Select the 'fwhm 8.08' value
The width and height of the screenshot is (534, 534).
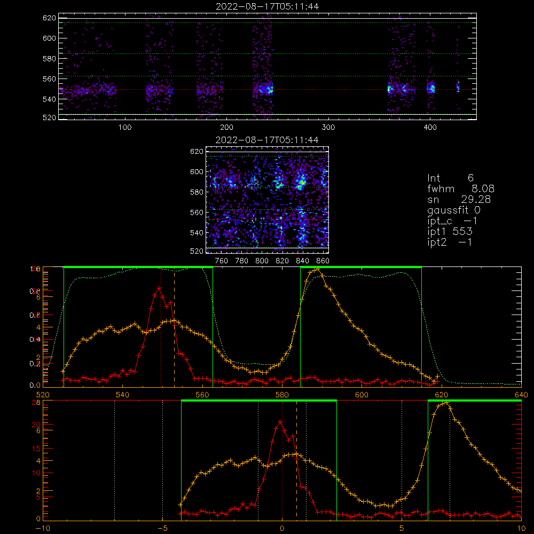pyautogui.click(x=461, y=189)
